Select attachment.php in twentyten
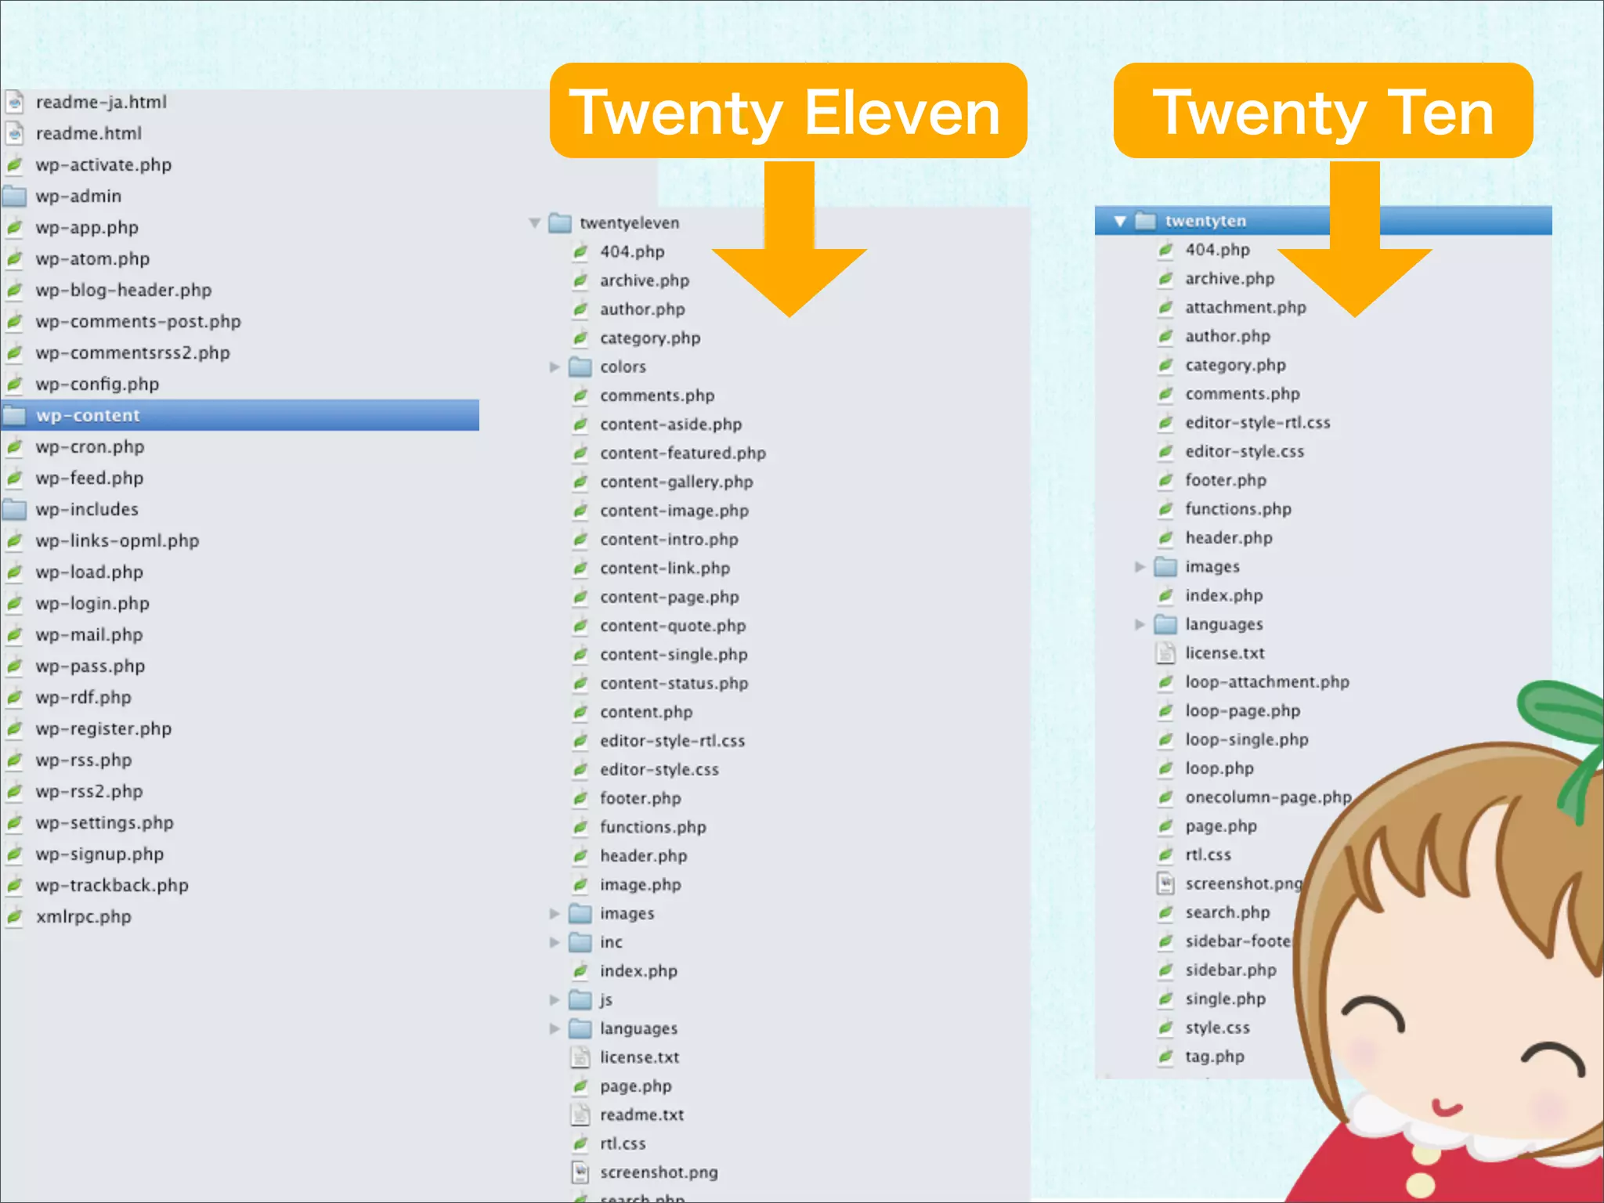 tap(1245, 307)
